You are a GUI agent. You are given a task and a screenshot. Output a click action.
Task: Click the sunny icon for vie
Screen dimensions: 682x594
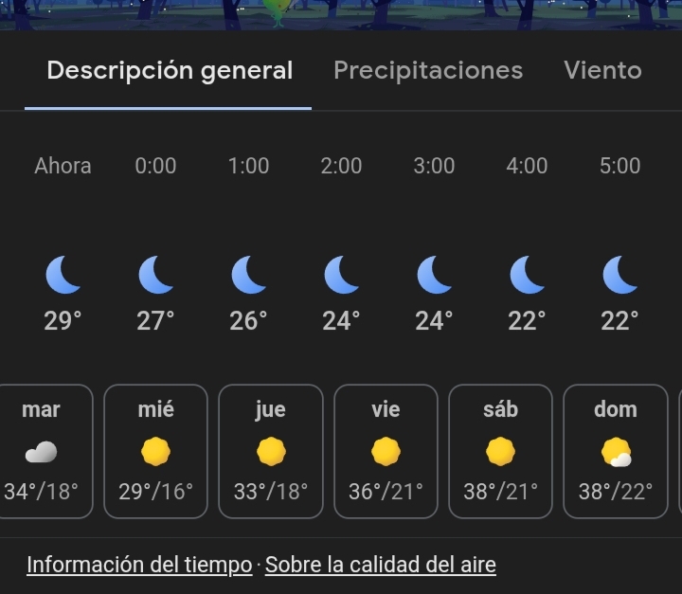(x=386, y=451)
